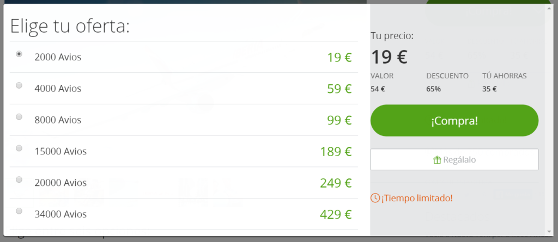Click the Regálalo gift button
Viewport: 558px width, 242px height.
click(454, 159)
